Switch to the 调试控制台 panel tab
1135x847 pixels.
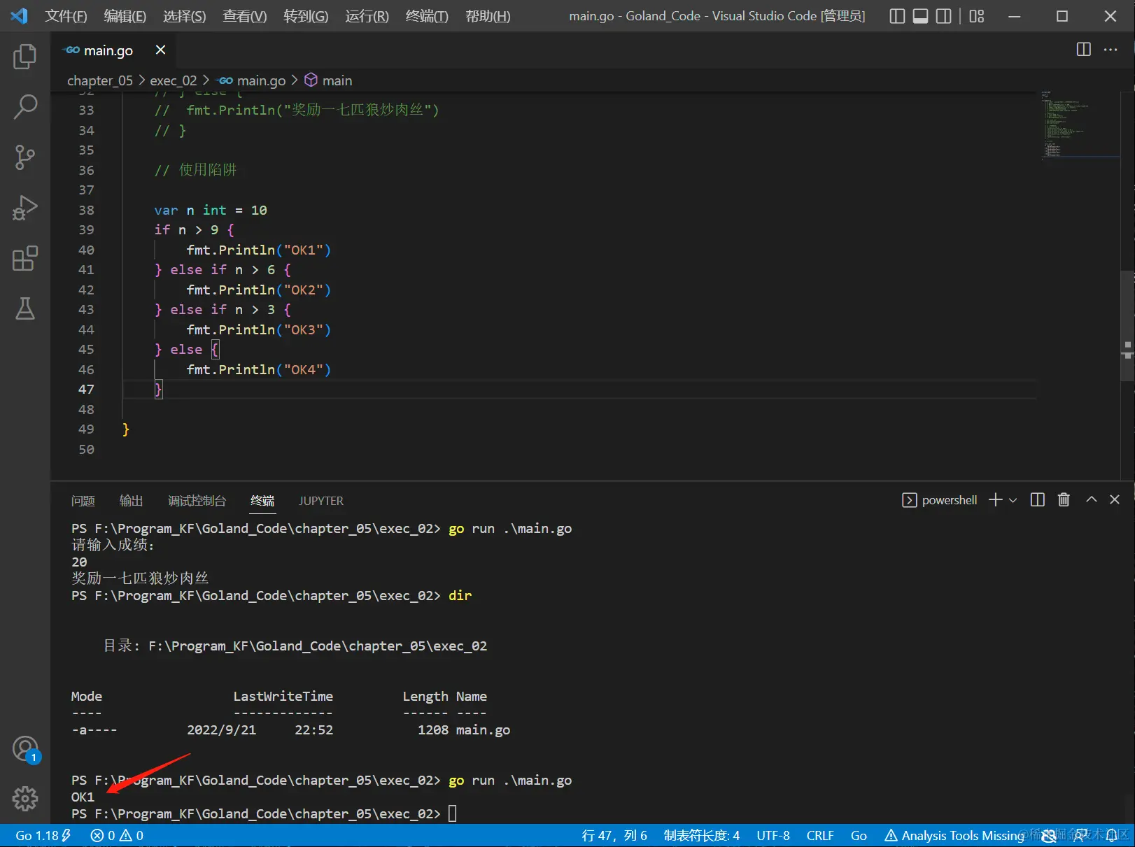tap(197, 501)
